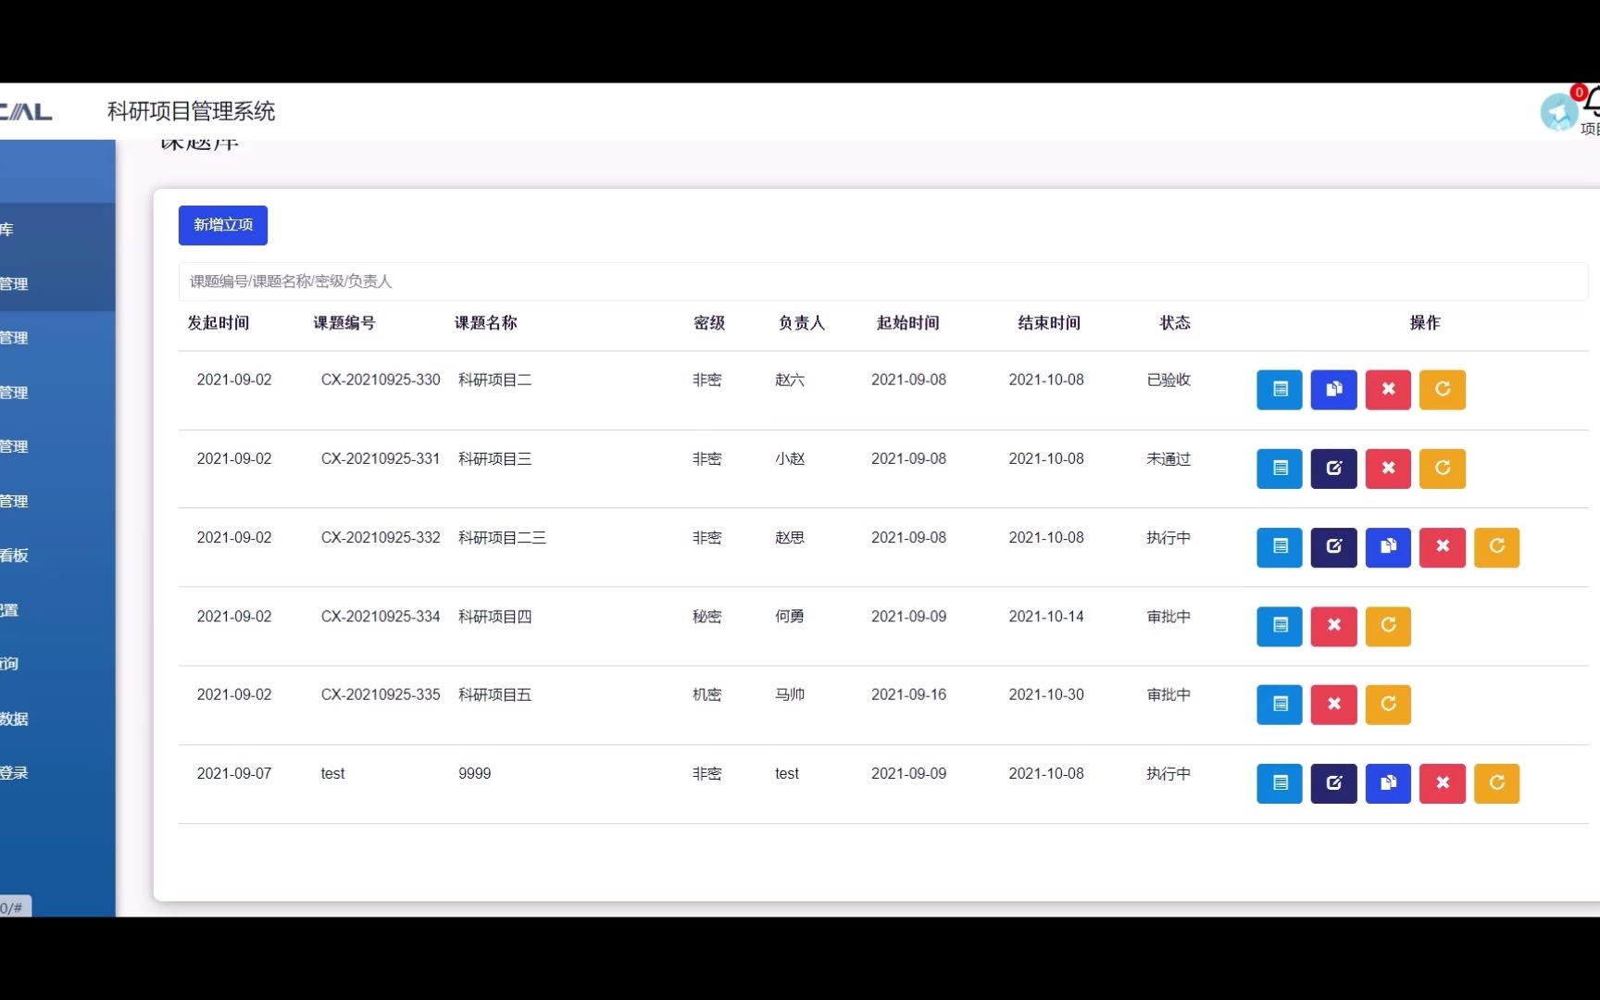
Task: Click 负责人 column header
Action: click(802, 323)
